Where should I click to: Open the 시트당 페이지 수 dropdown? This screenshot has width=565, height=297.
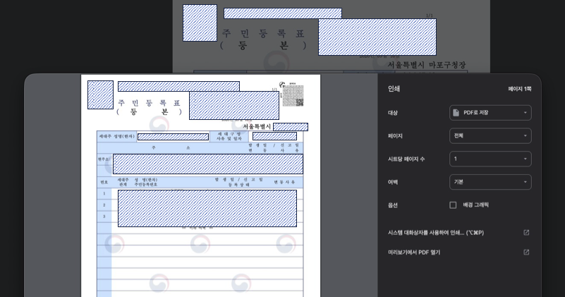coord(490,159)
